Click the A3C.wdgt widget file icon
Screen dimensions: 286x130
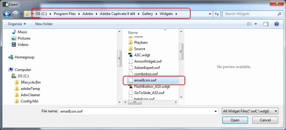pos(130,55)
